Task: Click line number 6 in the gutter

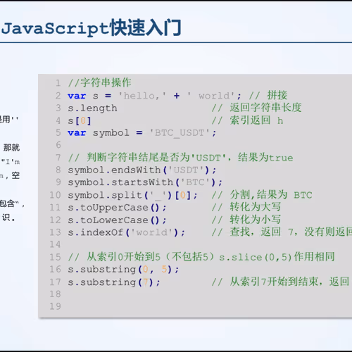Action: [58, 145]
